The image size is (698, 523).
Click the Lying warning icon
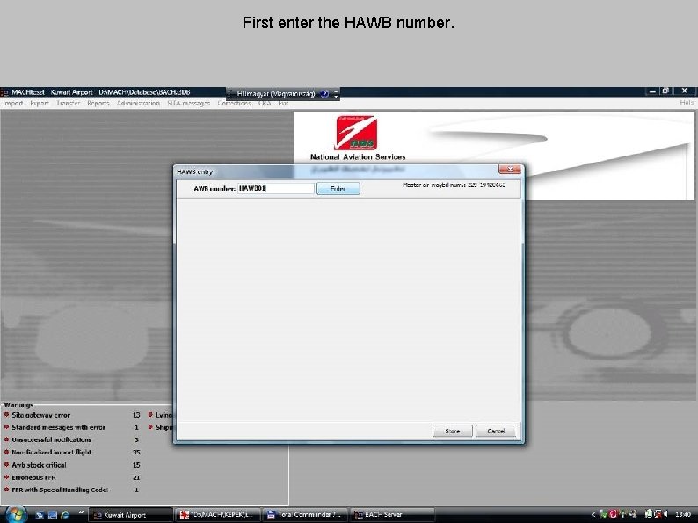click(150, 415)
